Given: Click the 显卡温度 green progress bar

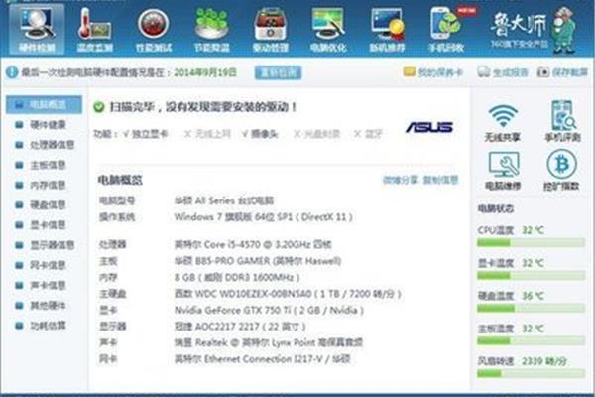Looking at the screenshot, I should point(531,276).
